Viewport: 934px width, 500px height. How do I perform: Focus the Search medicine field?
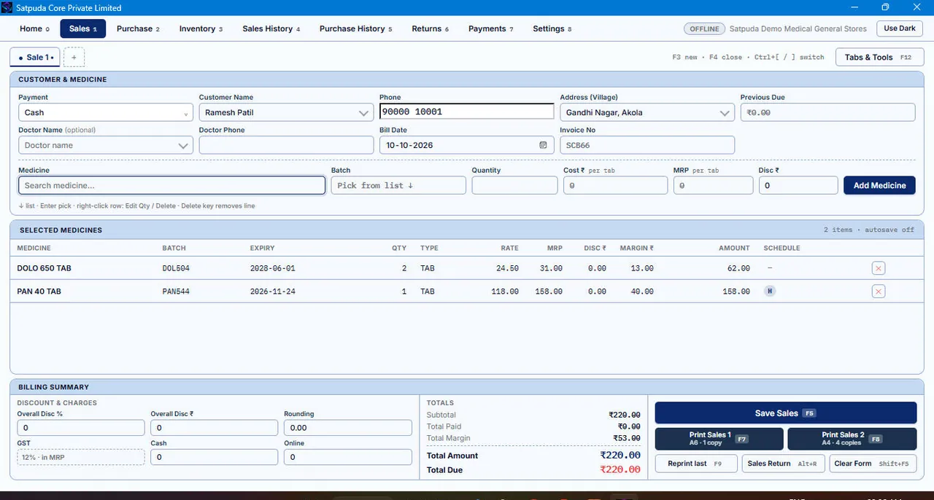pos(171,185)
